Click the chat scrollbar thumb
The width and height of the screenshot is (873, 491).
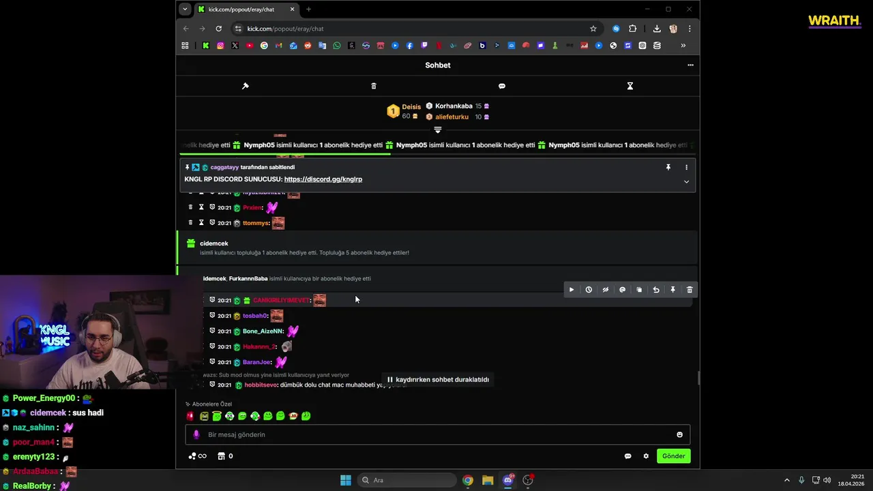pos(698,378)
